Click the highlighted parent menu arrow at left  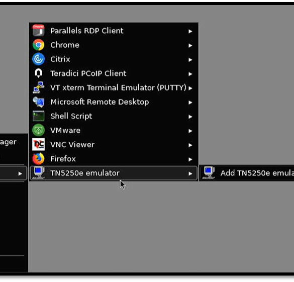(x=20, y=173)
